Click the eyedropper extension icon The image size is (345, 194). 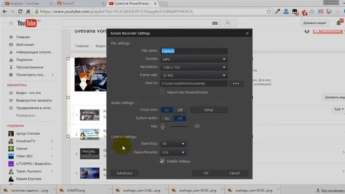(278, 11)
